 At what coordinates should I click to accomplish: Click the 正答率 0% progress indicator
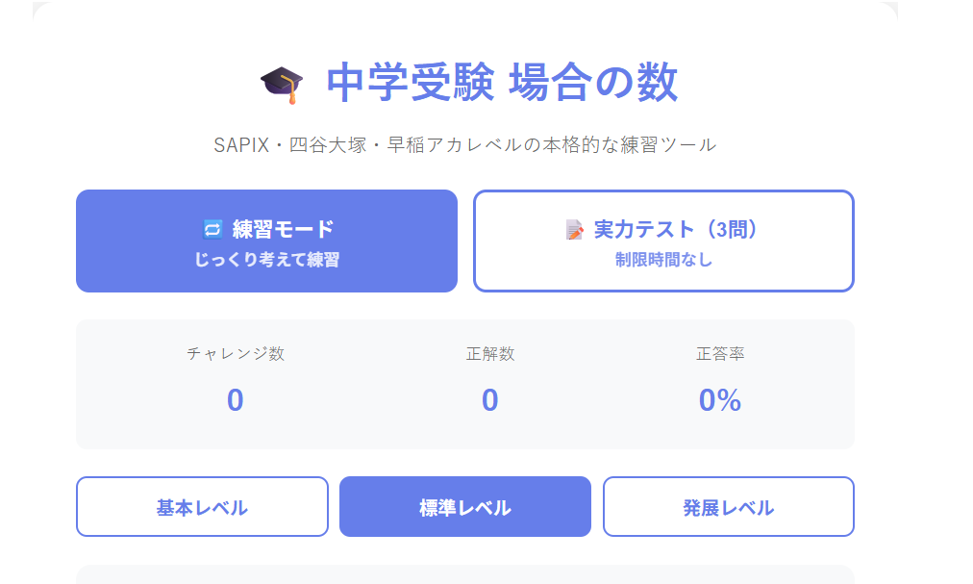tap(720, 399)
